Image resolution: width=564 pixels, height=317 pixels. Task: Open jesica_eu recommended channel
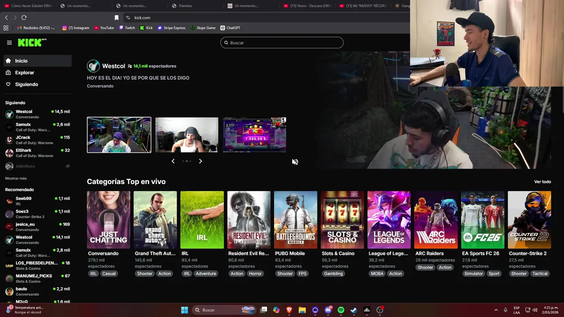click(x=37, y=227)
